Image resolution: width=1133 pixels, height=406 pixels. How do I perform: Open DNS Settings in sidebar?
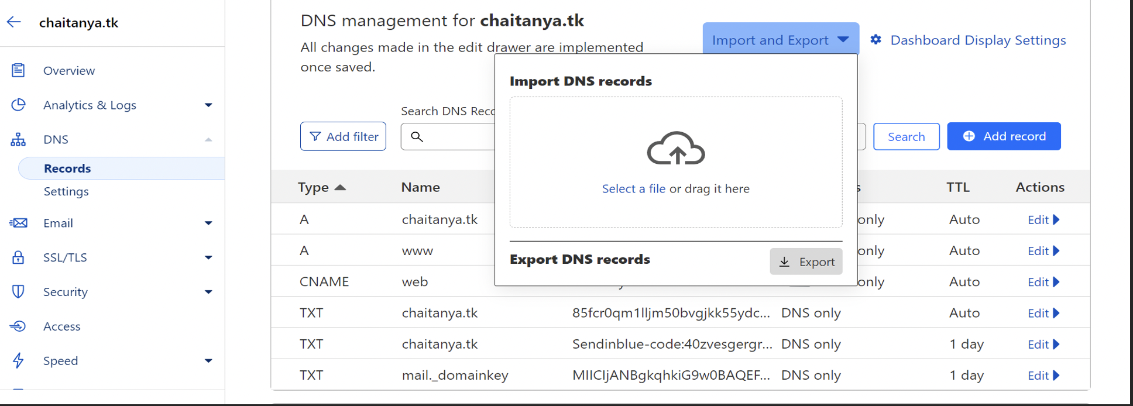[x=66, y=191]
